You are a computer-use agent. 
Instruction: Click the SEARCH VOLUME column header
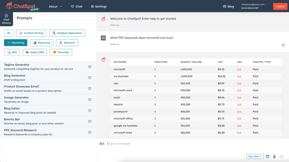click(191, 62)
